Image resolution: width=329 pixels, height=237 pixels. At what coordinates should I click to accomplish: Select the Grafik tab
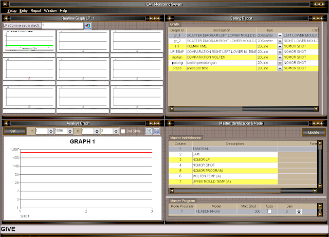(175, 24)
